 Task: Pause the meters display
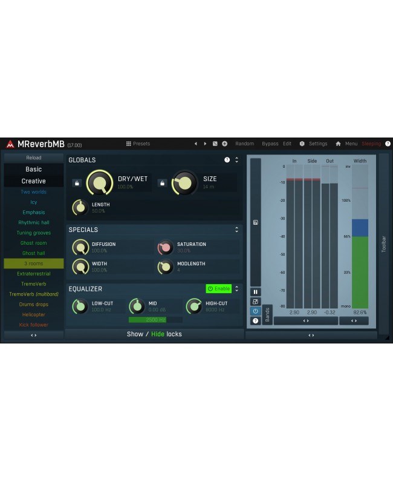[256, 292]
